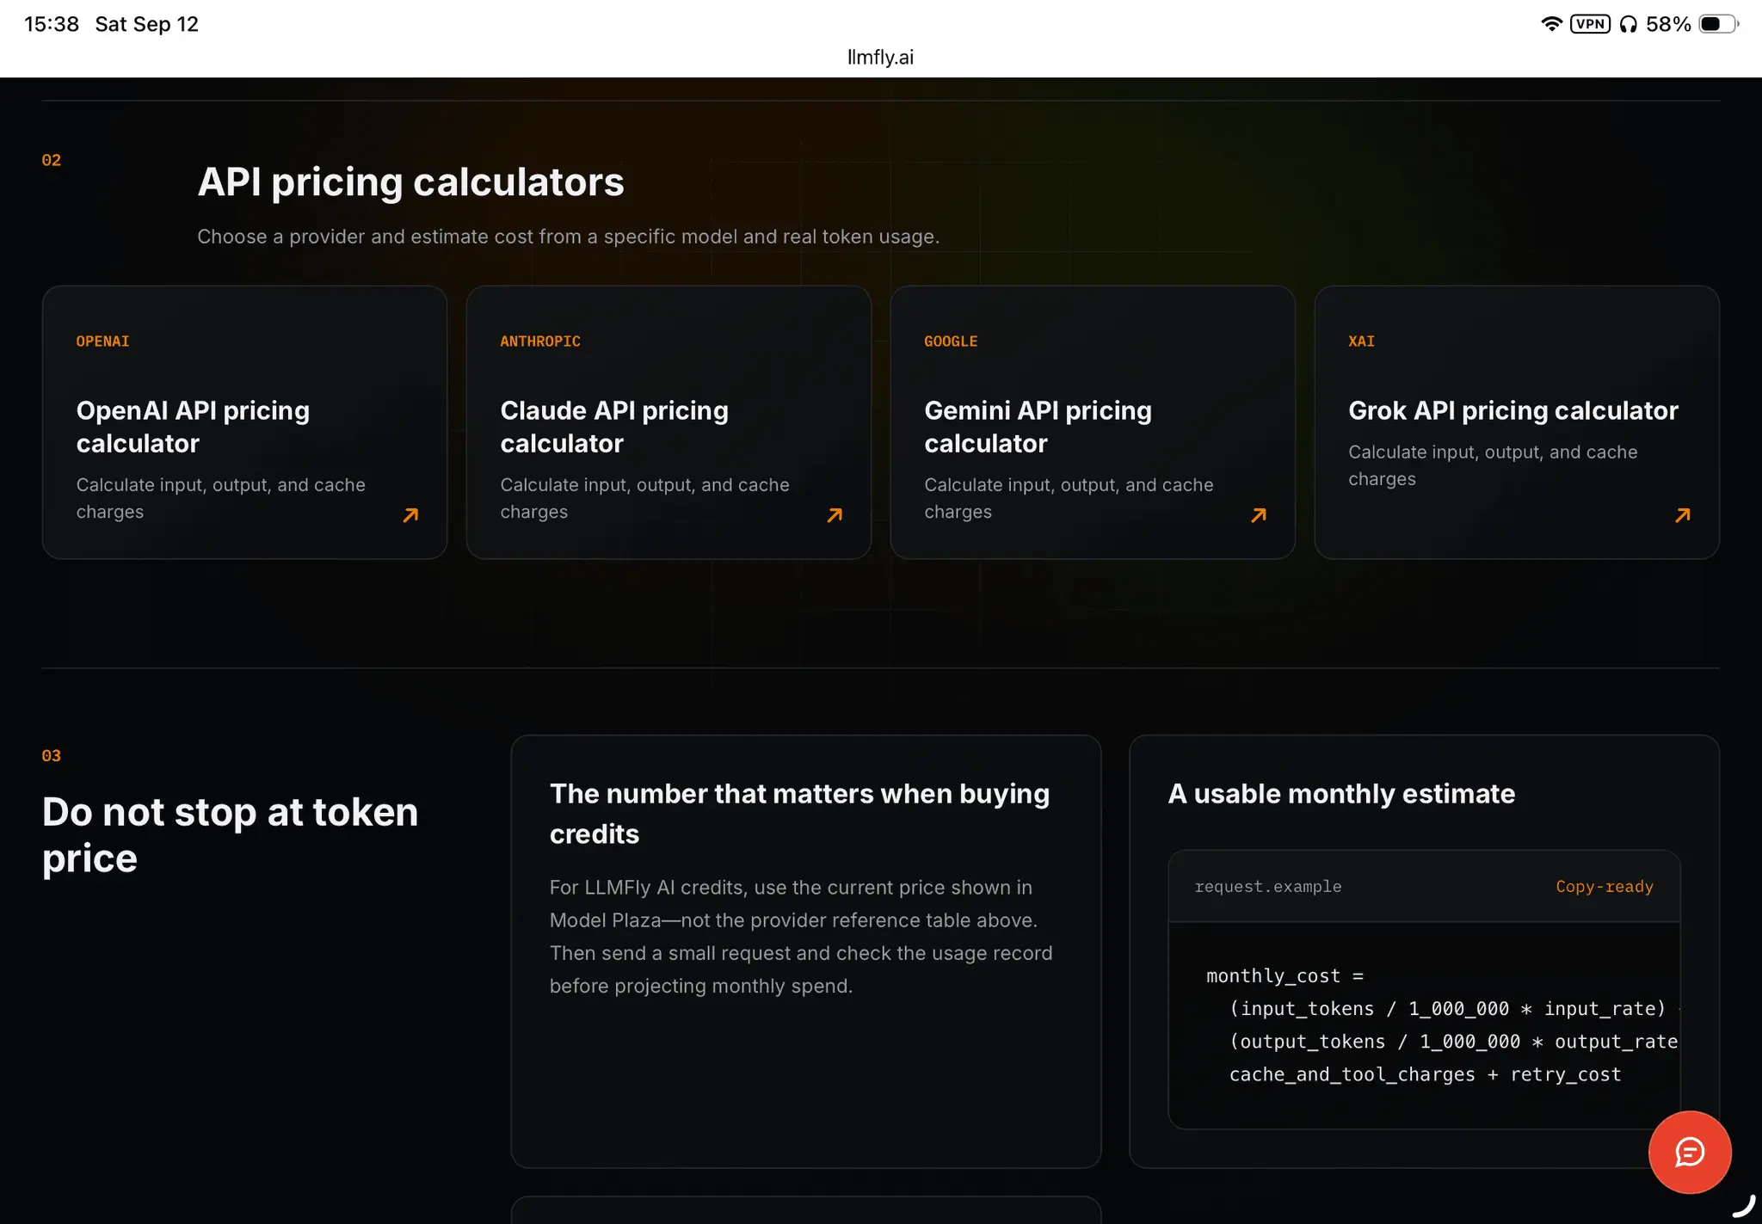
Task: Click the GOOGLE provider label
Action: 951,341
